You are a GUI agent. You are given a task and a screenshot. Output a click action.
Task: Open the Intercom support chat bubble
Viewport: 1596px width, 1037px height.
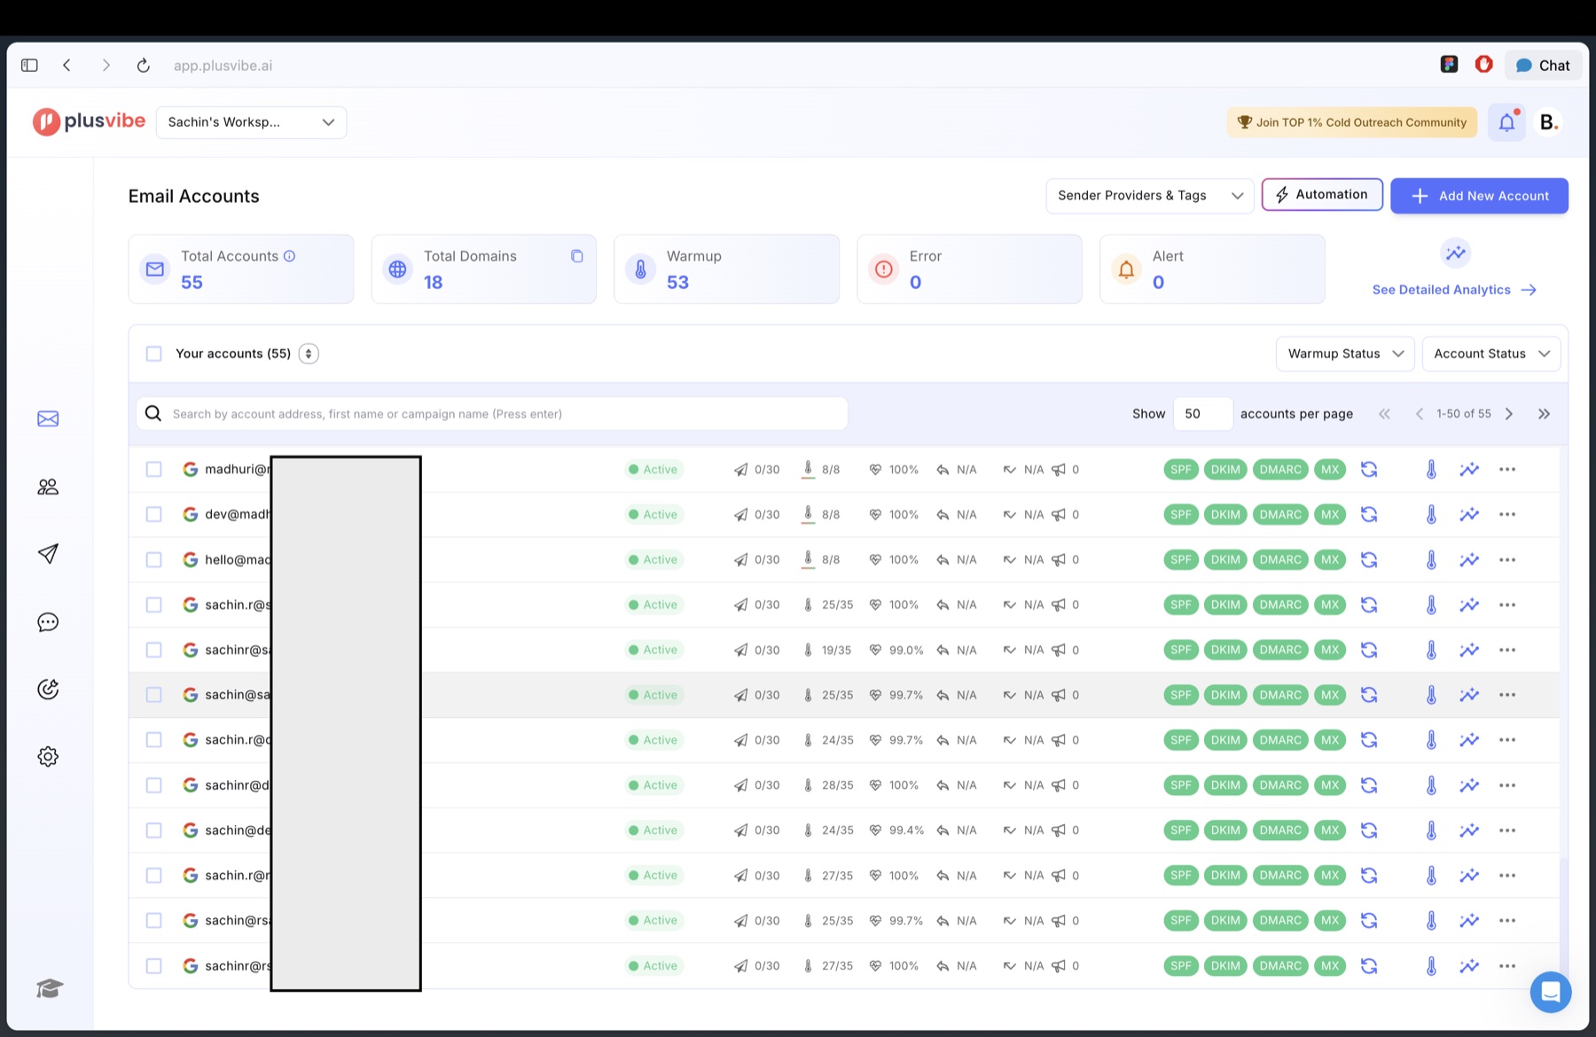pos(1551,992)
